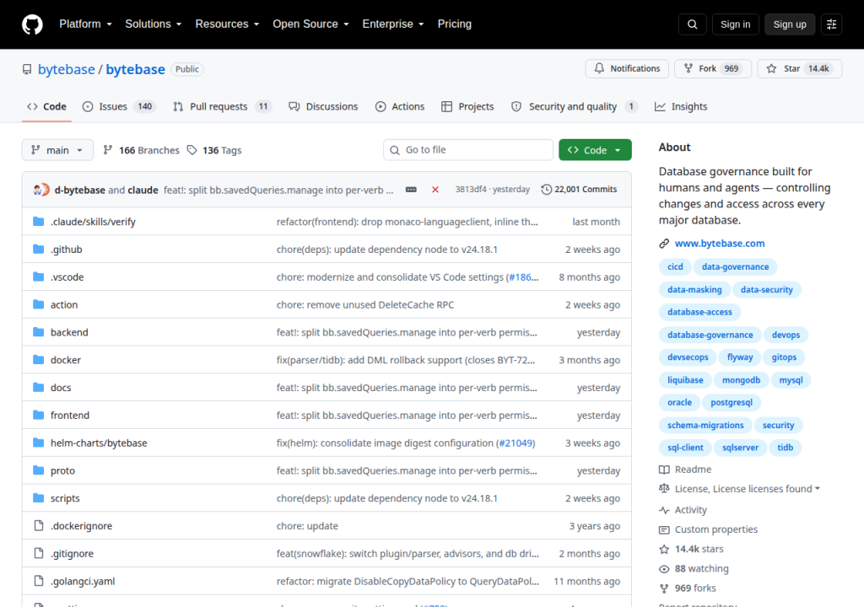Click the bytebase owner link
Screen dimensions: 864x607
66,69
